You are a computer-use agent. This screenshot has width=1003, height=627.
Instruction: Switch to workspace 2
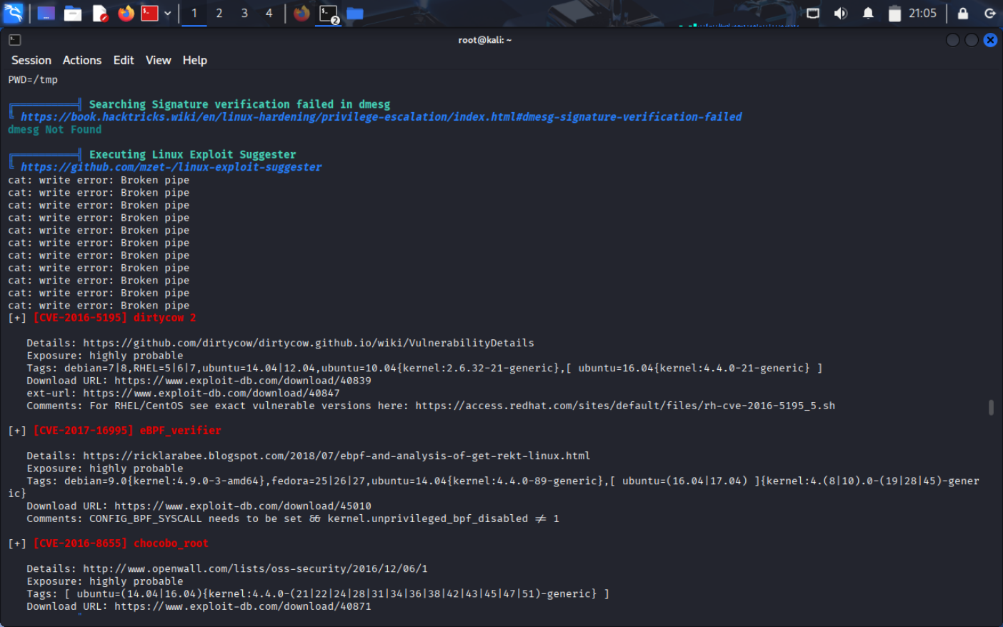(x=219, y=13)
